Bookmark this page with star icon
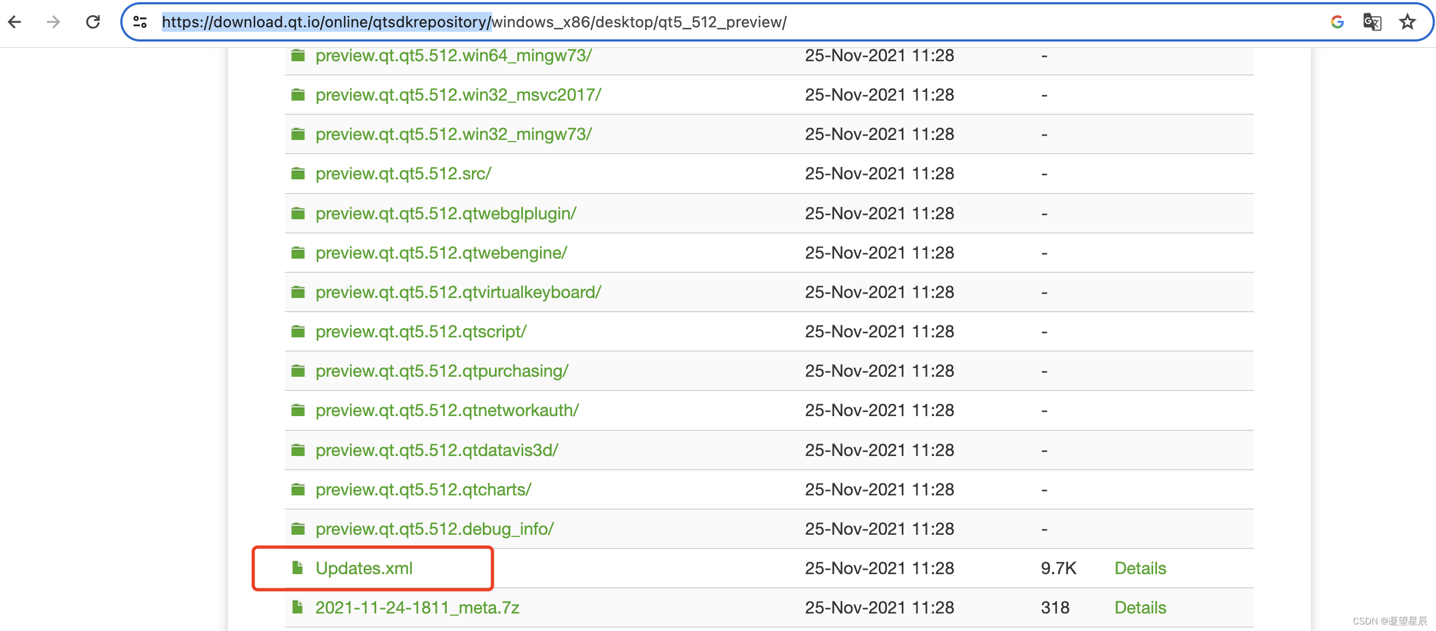This screenshot has width=1436, height=631. (x=1407, y=22)
